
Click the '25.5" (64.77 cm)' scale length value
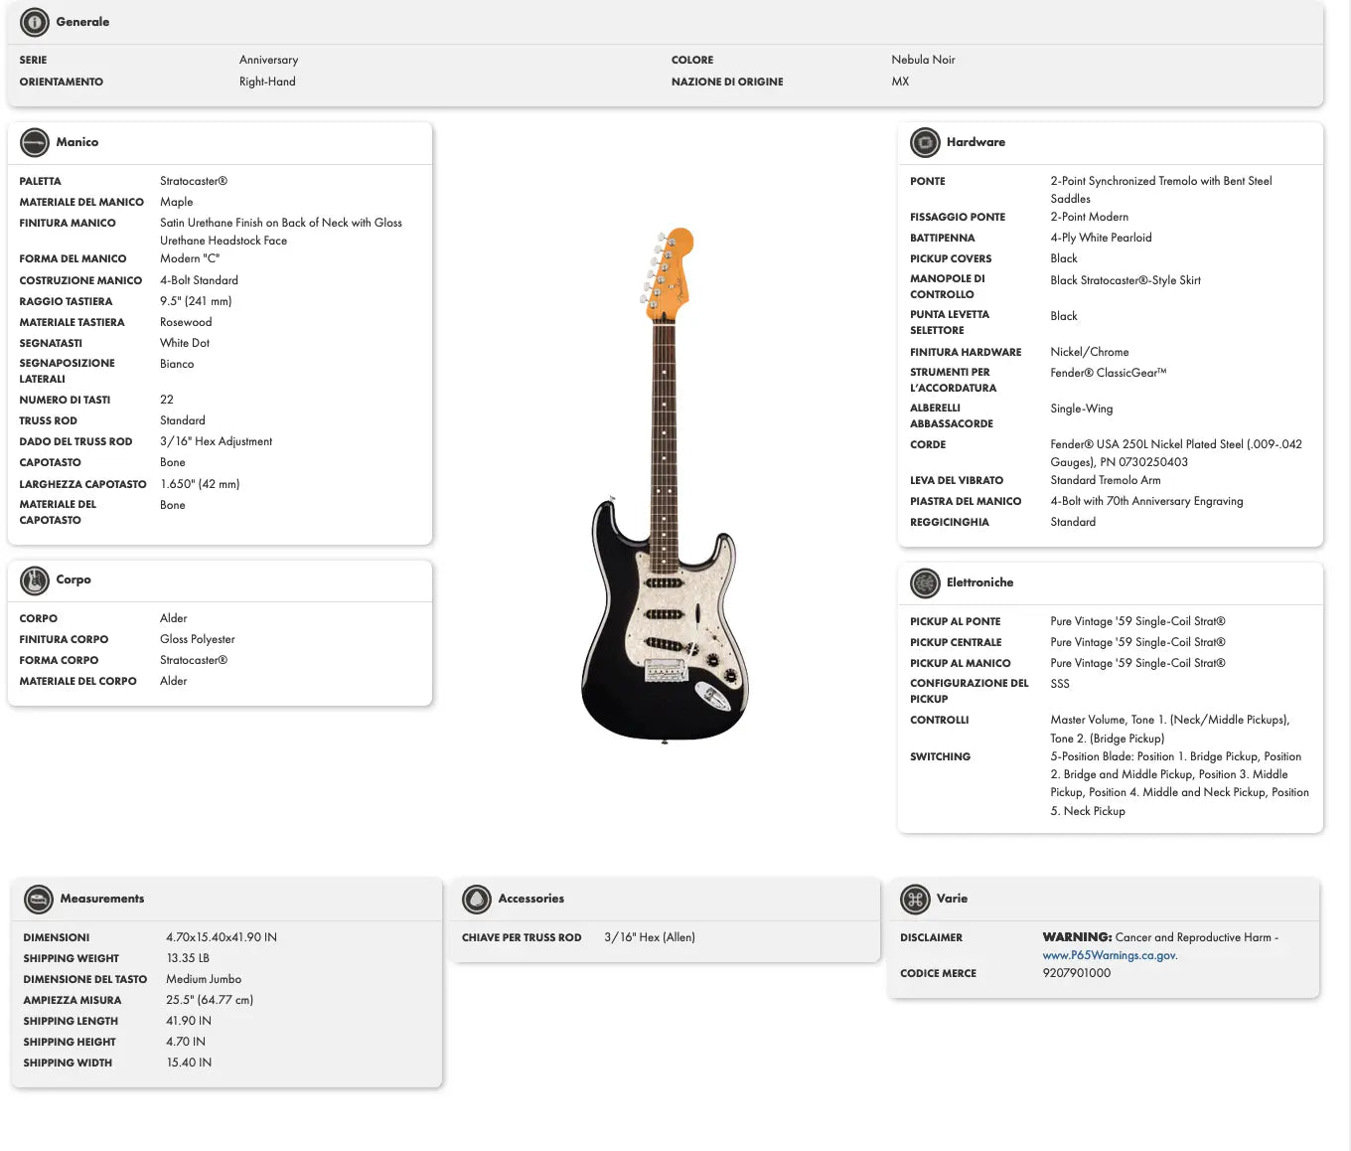click(x=210, y=1000)
